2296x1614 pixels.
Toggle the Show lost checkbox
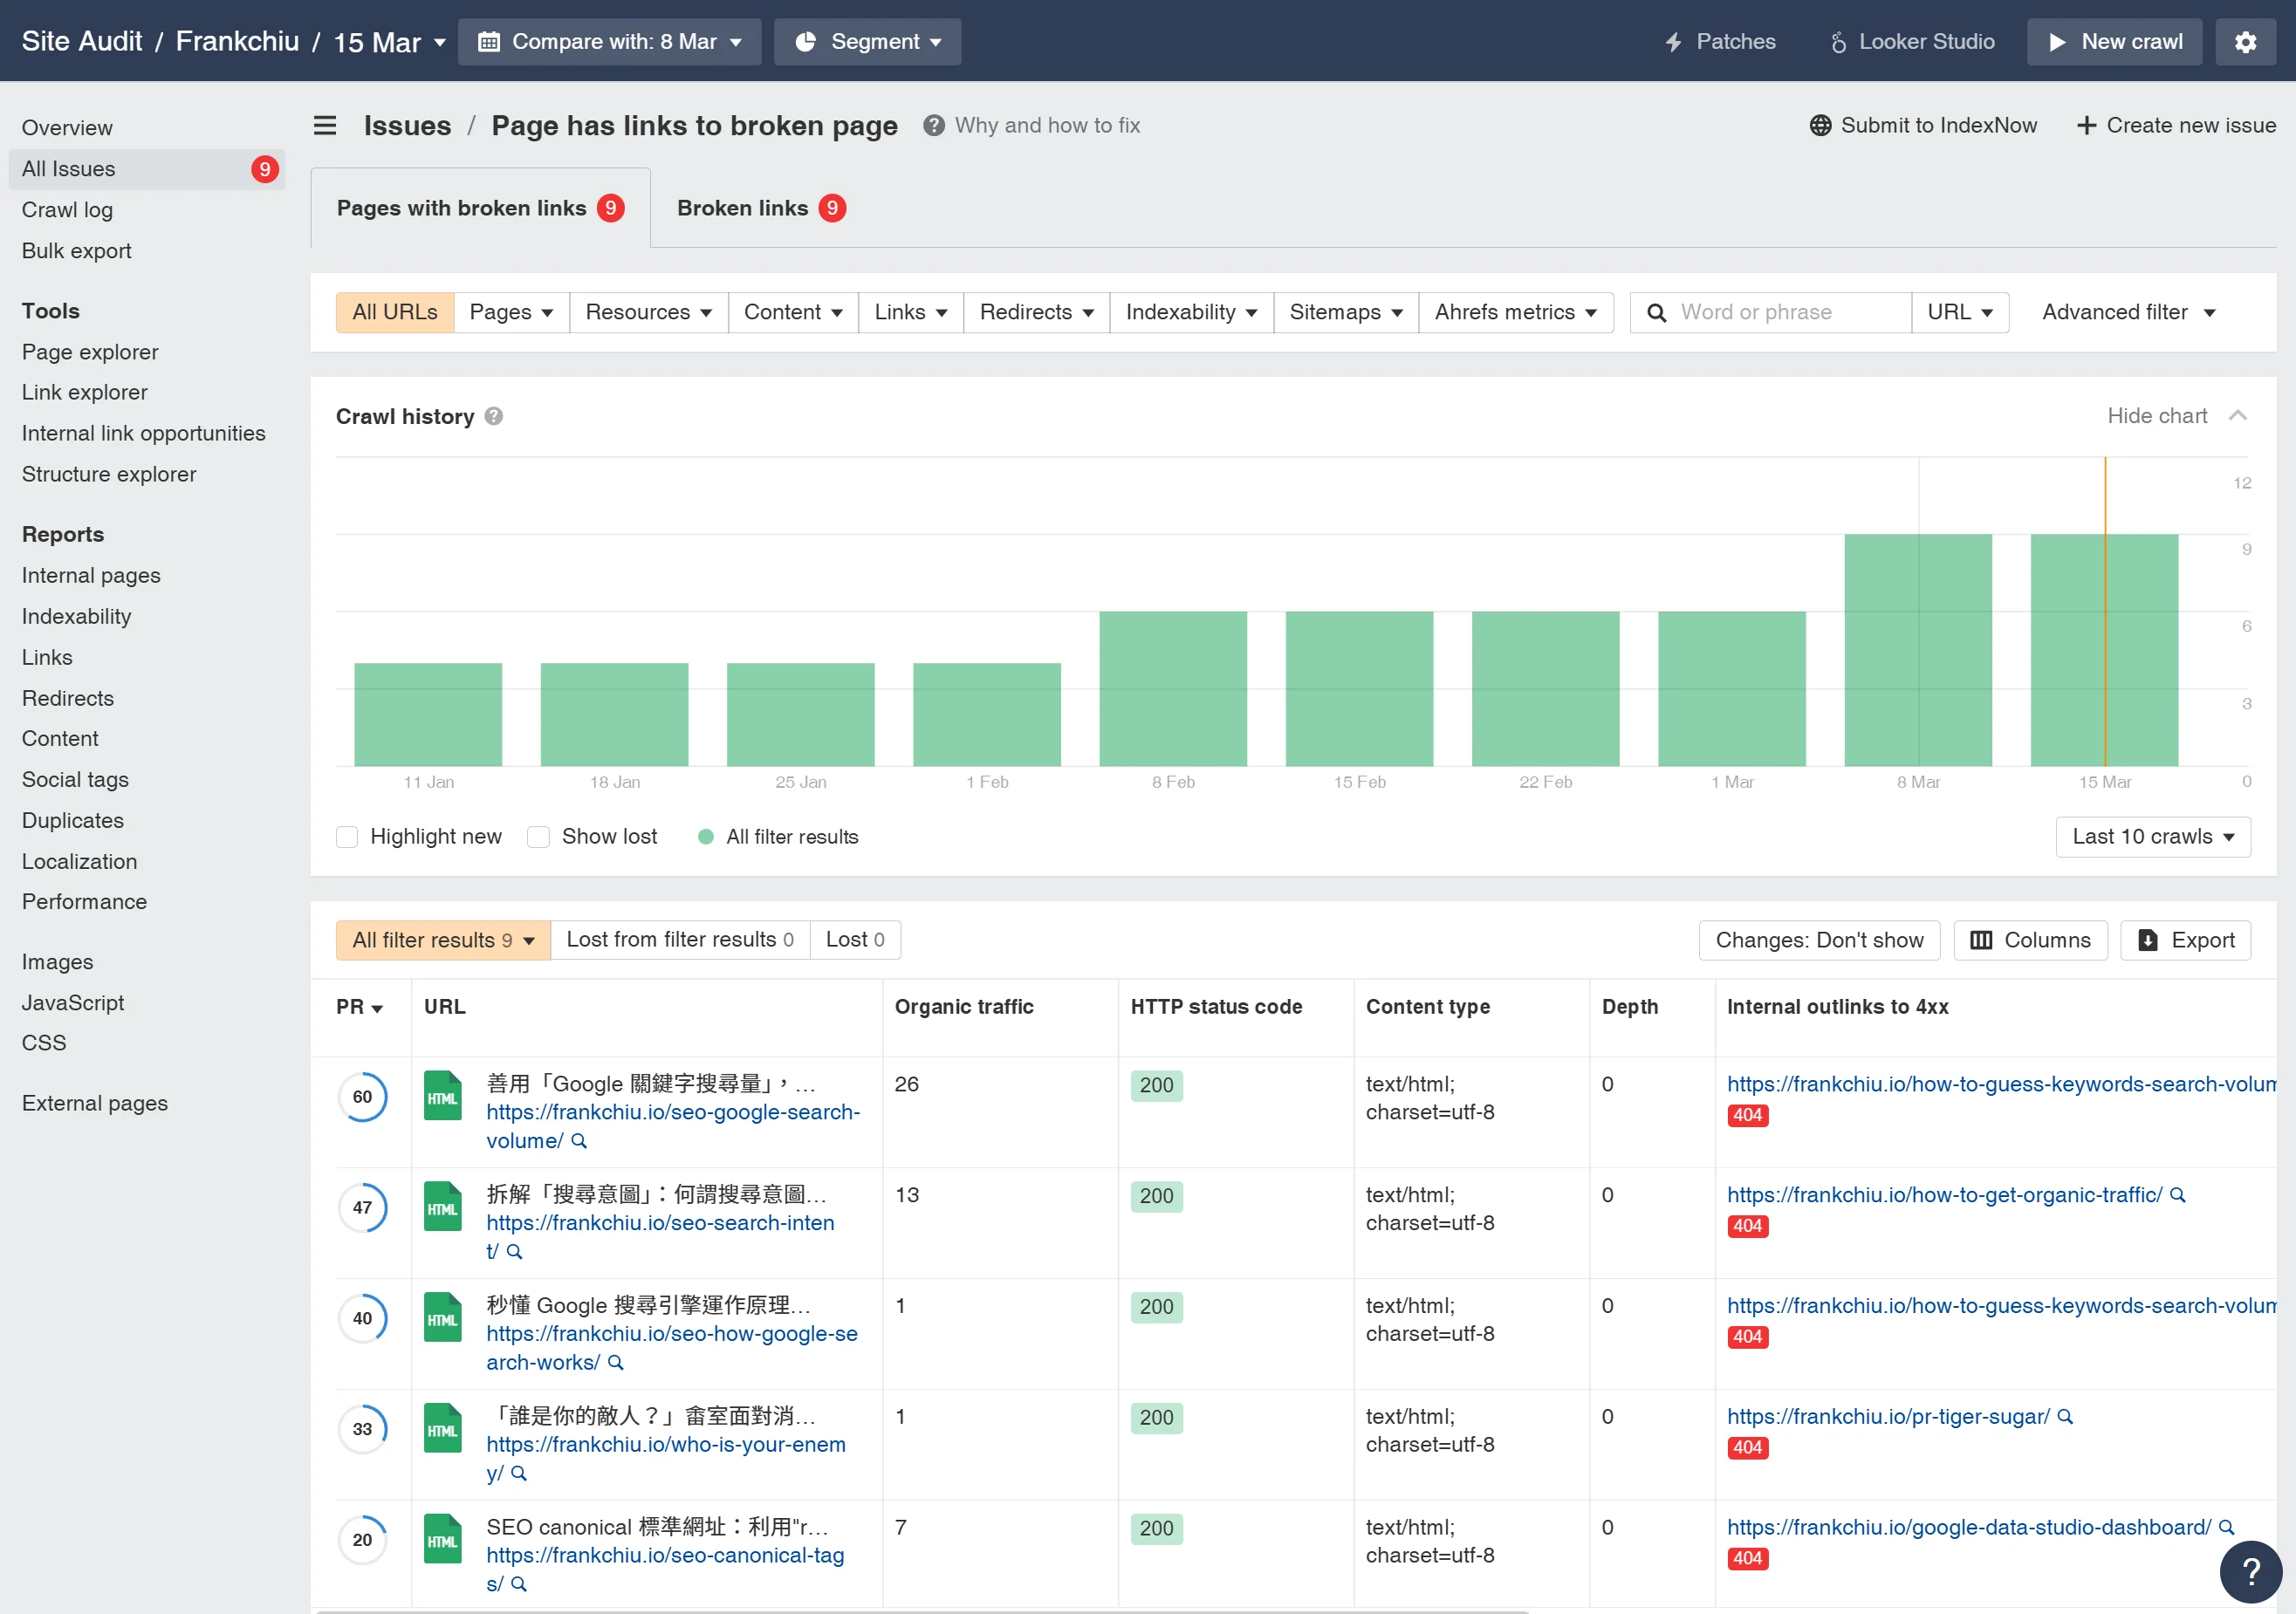(x=538, y=837)
